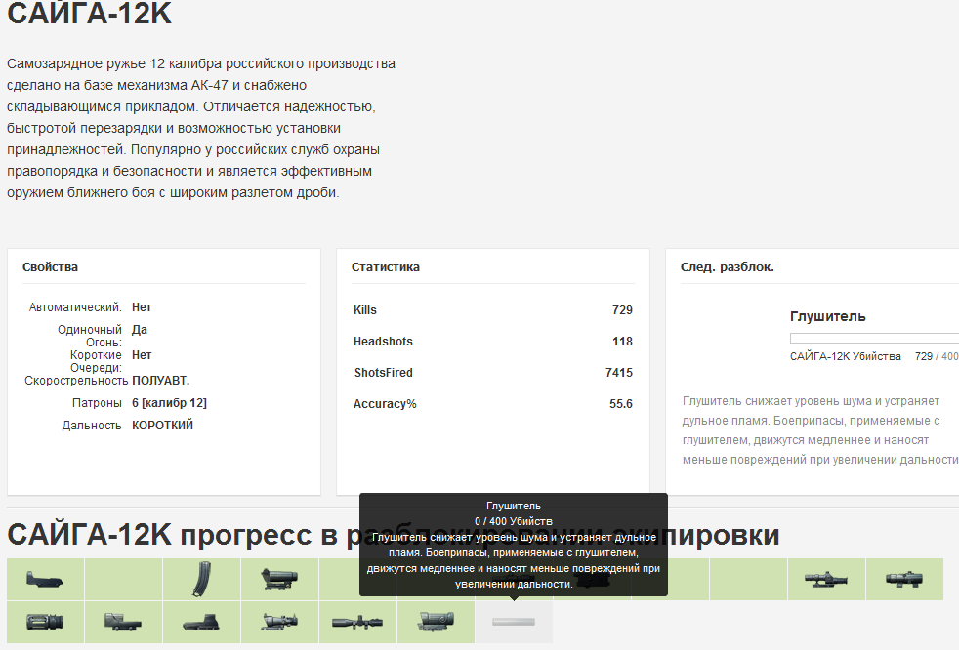Click the second-to-last scope in top row
The width and height of the screenshot is (959, 650).
coord(826,579)
